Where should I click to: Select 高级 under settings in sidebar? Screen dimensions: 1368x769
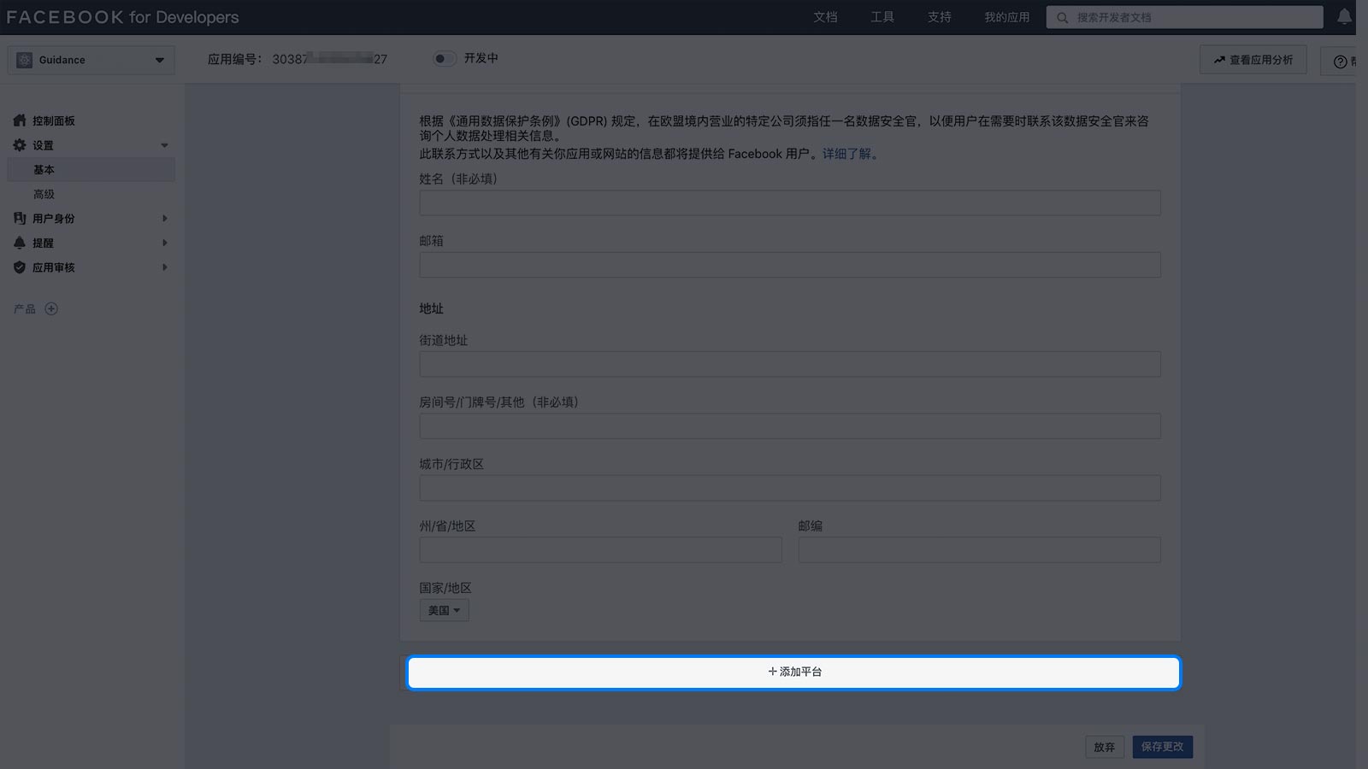pyautogui.click(x=44, y=194)
